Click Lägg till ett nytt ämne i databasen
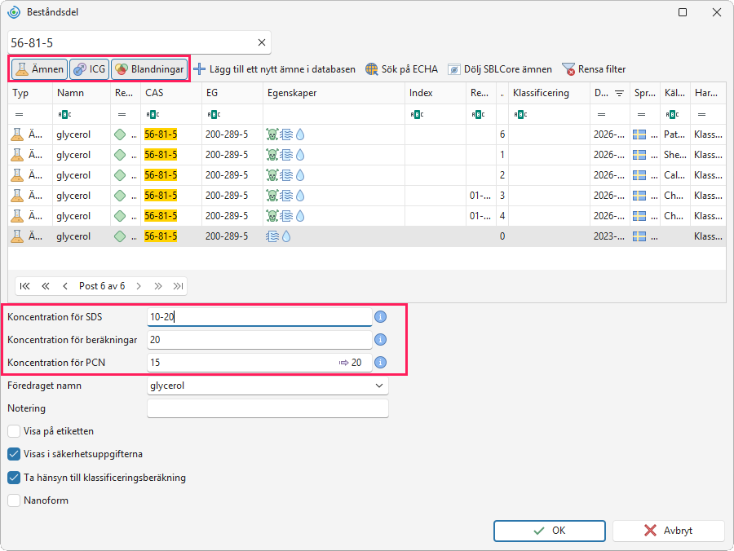Screen dimensions: 734x551 click(274, 69)
